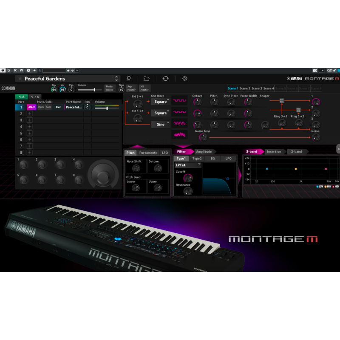The height and width of the screenshot is (340, 340).
Task: Click the first square waveform display
Action: tap(179, 101)
